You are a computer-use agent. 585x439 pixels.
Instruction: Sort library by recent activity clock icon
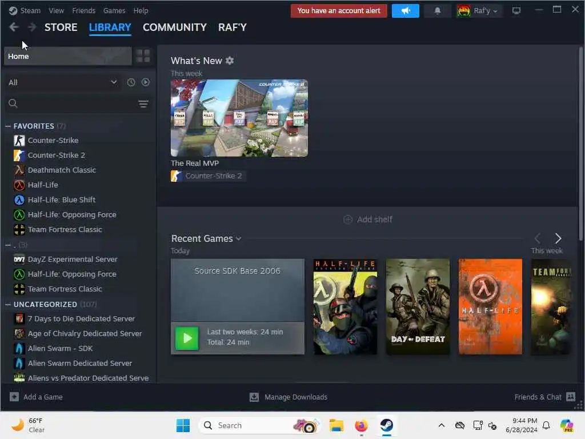tap(131, 82)
